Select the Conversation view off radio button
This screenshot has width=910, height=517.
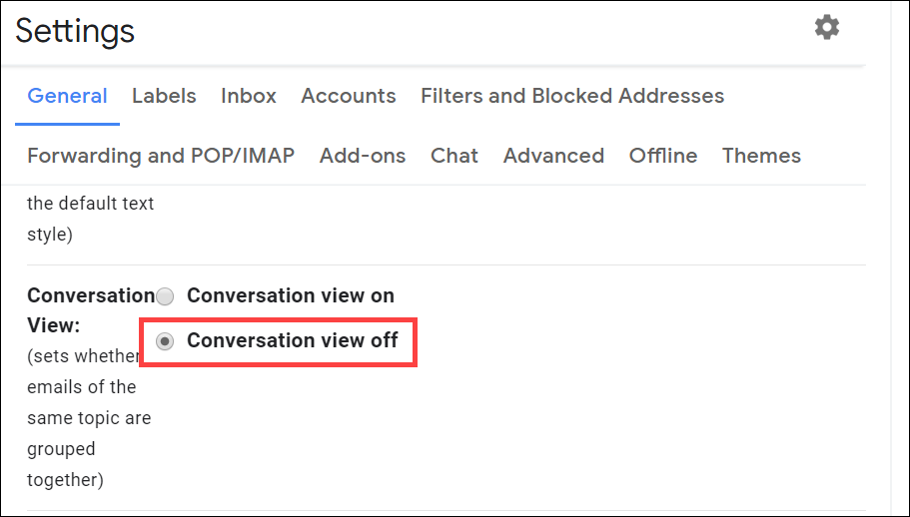click(x=166, y=341)
